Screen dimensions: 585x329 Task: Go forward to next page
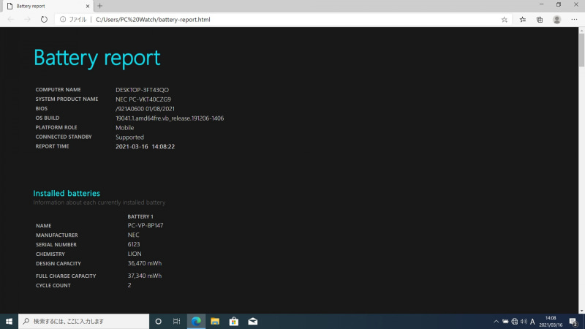tap(27, 20)
